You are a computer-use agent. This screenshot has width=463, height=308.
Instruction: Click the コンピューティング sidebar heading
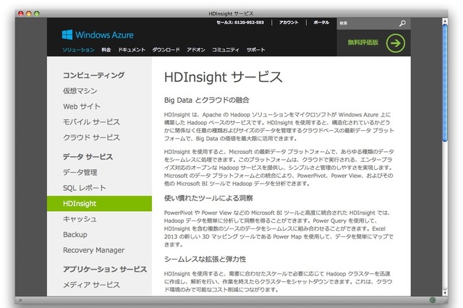pos(93,75)
